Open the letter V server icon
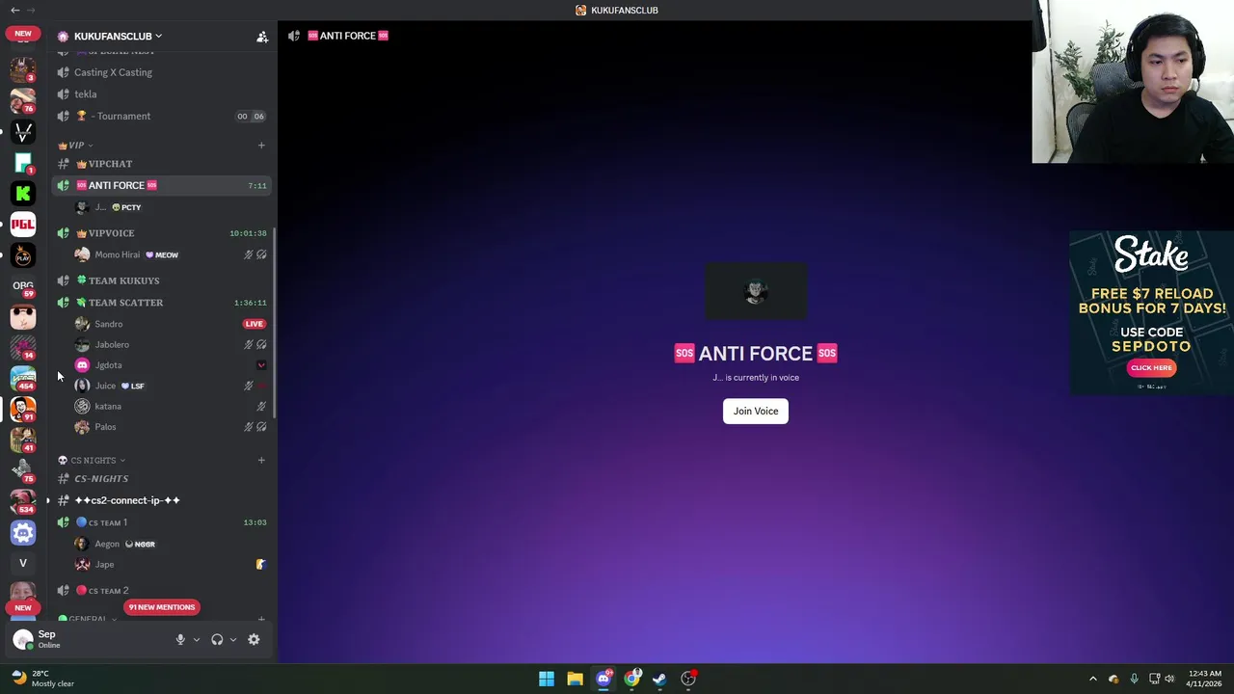1234x694 pixels. coord(23,563)
